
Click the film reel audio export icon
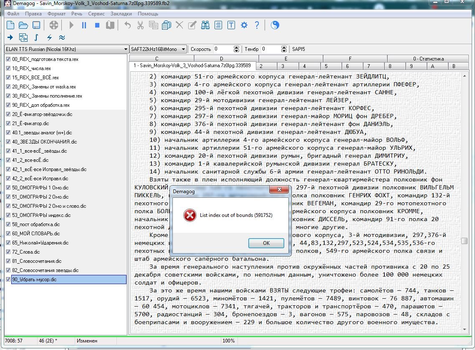point(53,25)
